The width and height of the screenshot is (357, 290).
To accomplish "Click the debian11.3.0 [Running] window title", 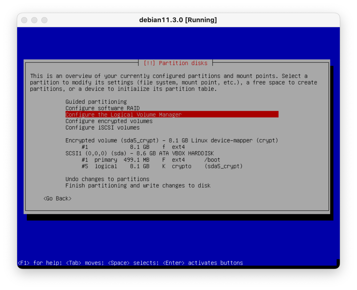I will tap(178, 20).
